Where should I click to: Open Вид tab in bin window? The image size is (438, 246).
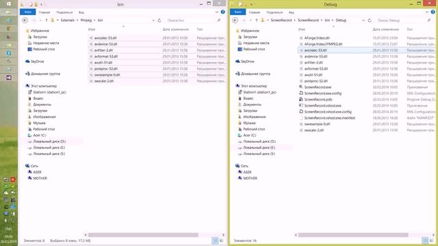[x=81, y=12]
